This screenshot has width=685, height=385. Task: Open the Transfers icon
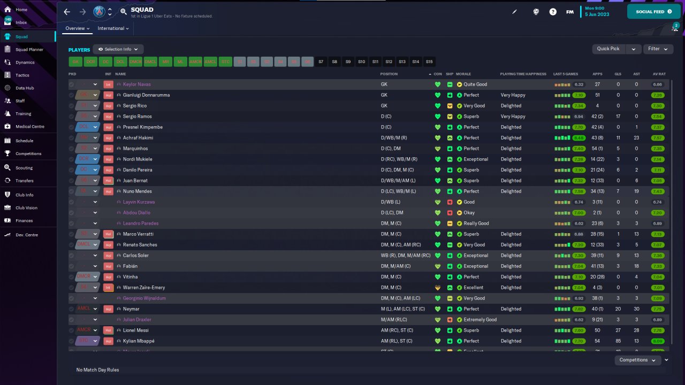point(7,180)
